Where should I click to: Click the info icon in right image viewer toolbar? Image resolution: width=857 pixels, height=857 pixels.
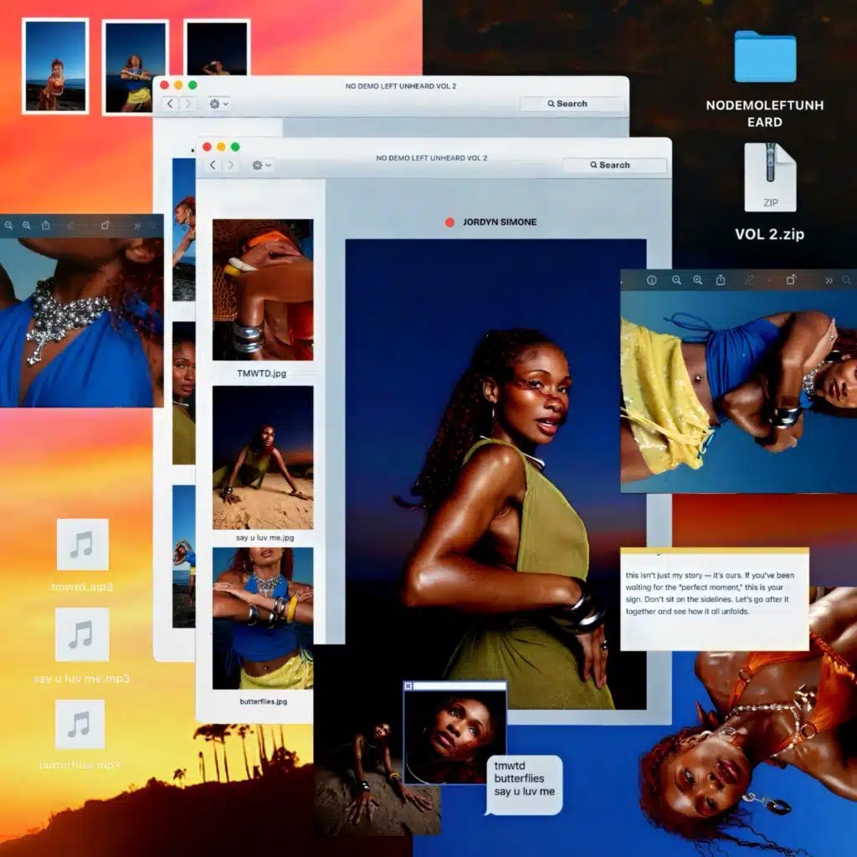pyautogui.click(x=652, y=280)
